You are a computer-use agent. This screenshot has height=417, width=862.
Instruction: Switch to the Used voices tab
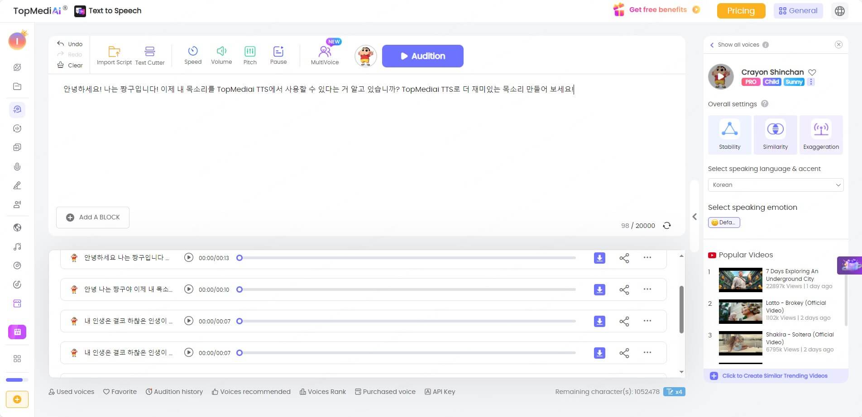point(72,392)
